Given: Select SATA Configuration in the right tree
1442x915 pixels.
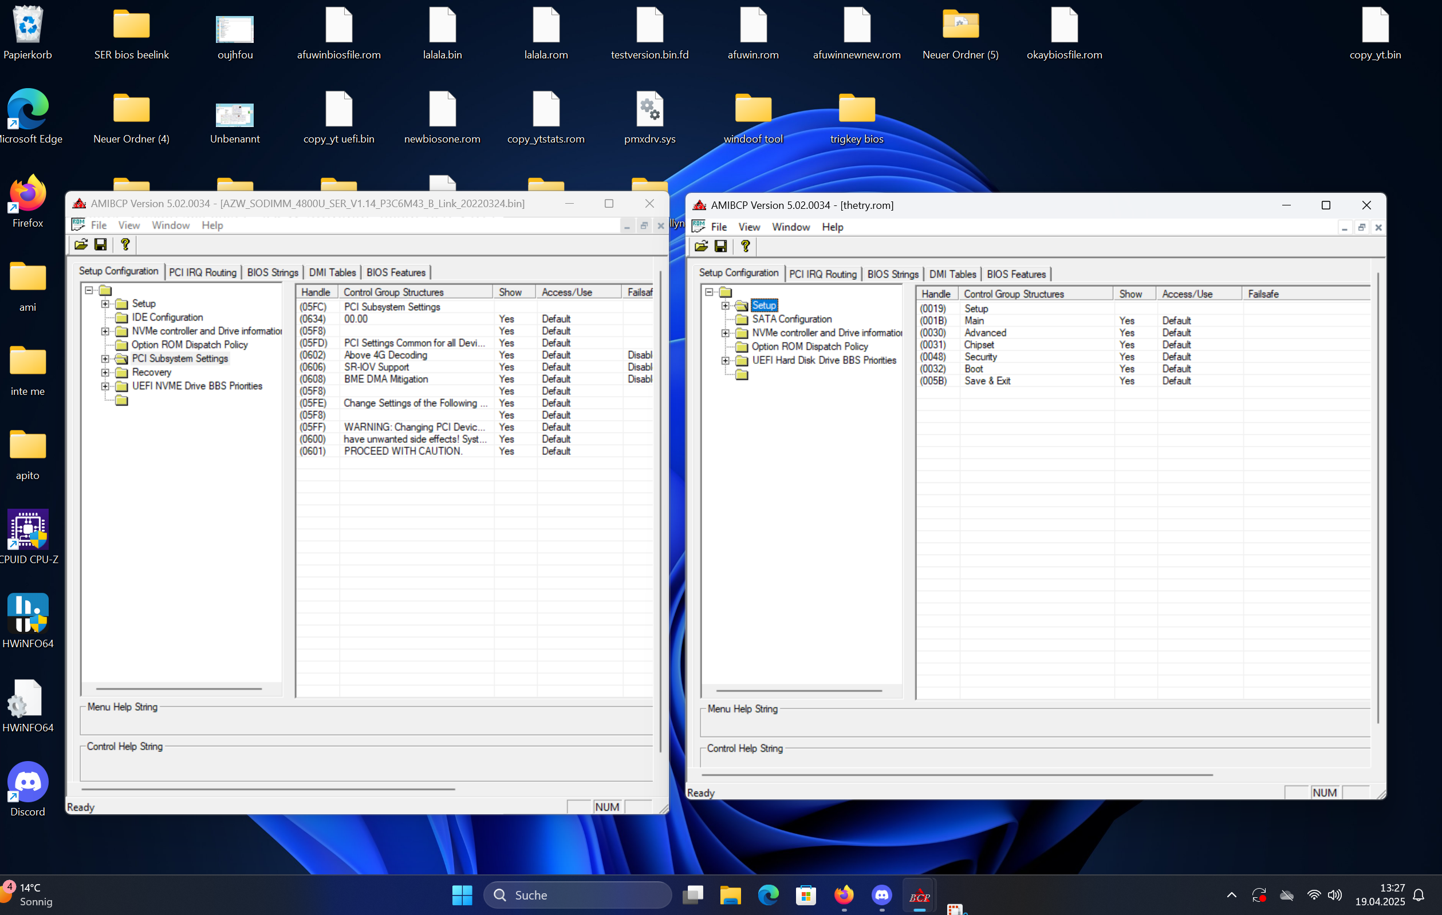Looking at the screenshot, I should pyautogui.click(x=791, y=319).
